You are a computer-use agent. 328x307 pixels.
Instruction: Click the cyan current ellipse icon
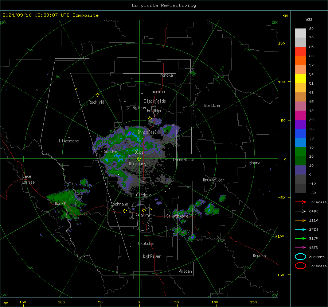tap(300, 257)
